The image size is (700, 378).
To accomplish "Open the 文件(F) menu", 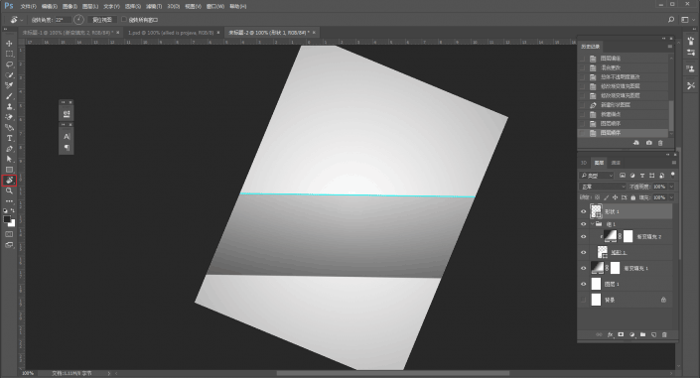I will click(x=28, y=6).
